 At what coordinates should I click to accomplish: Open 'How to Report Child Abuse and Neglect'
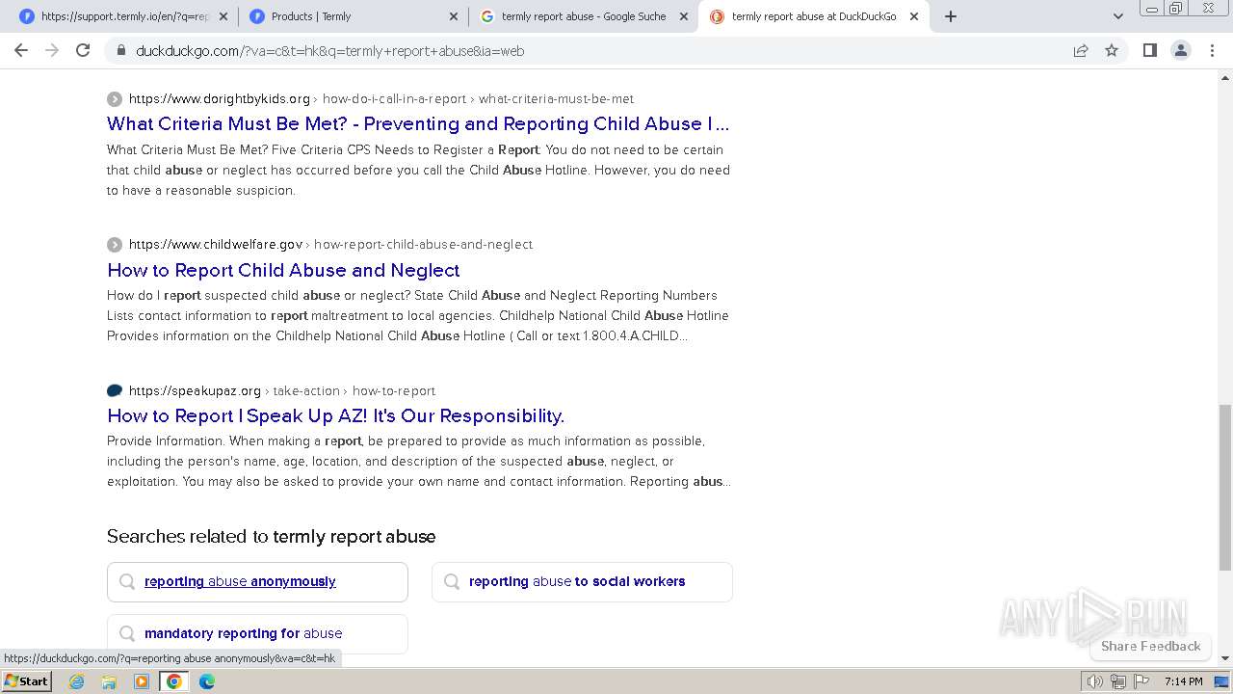click(x=283, y=270)
